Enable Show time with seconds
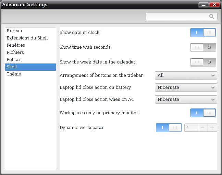 [203, 47]
